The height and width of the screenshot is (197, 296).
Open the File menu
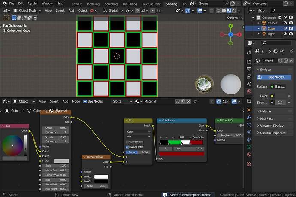click(x=12, y=3)
